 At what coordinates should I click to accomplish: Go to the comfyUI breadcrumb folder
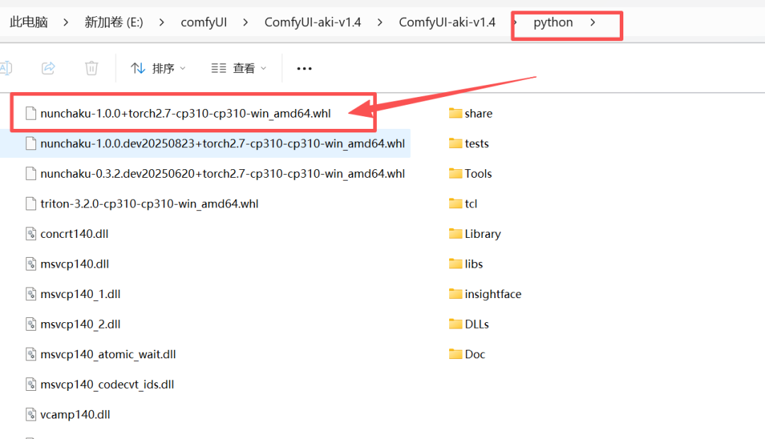click(203, 23)
